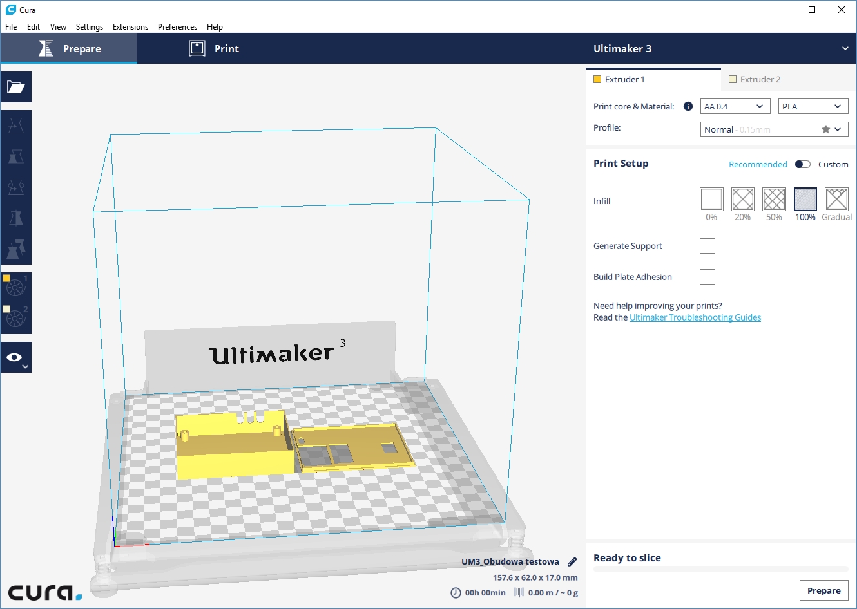Click the Custom mode label
857x609 pixels.
point(833,165)
